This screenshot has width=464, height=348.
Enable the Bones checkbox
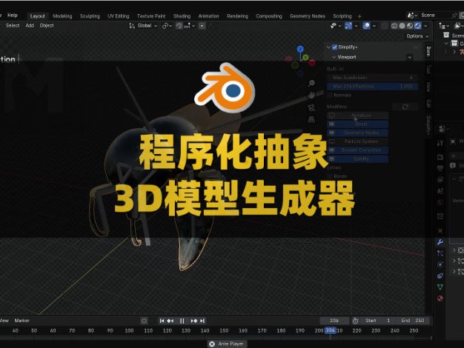pos(330,176)
